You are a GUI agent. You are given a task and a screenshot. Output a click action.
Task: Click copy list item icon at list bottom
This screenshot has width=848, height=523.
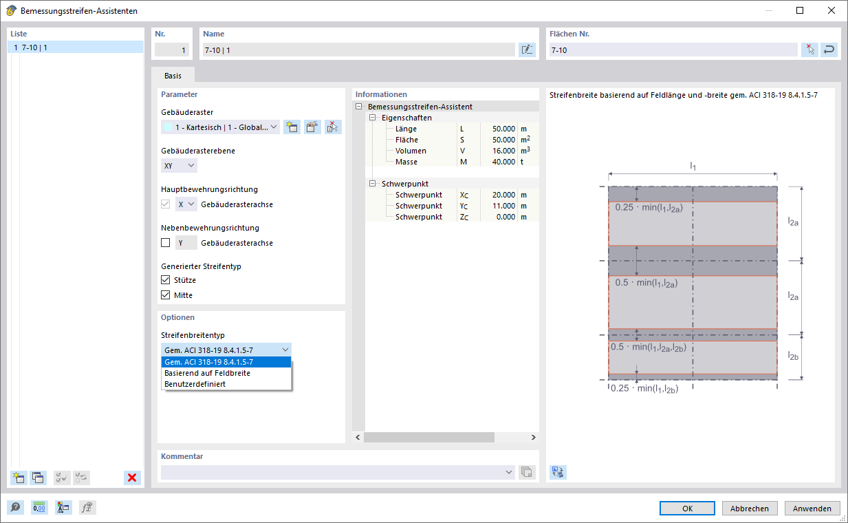(38, 478)
